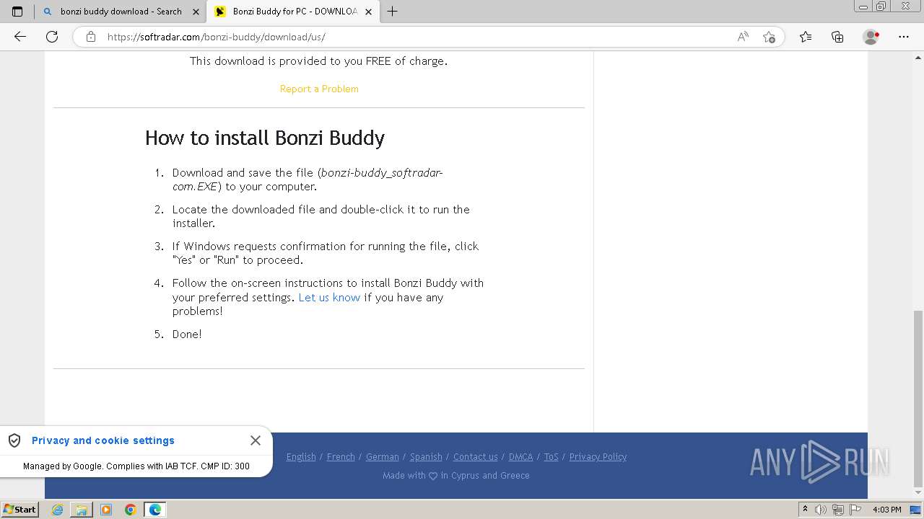Open File Explorer from taskbar
The image size is (924, 519).
pyautogui.click(x=82, y=510)
